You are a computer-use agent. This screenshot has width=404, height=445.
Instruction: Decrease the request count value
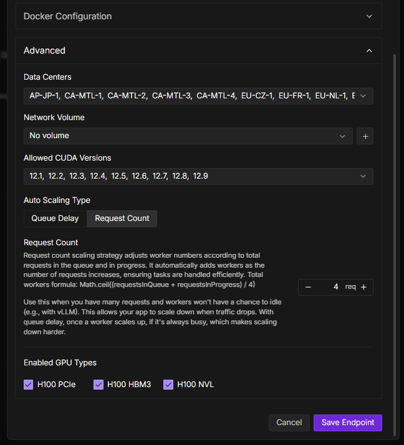[x=308, y=287]
